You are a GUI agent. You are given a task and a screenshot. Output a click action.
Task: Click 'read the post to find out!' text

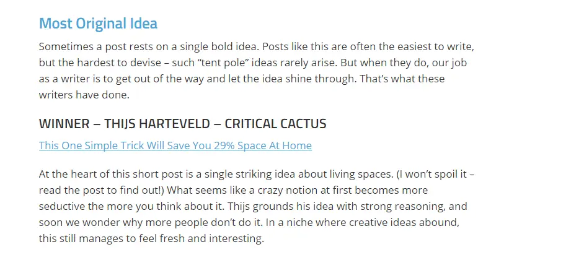[x=101, y=190]
